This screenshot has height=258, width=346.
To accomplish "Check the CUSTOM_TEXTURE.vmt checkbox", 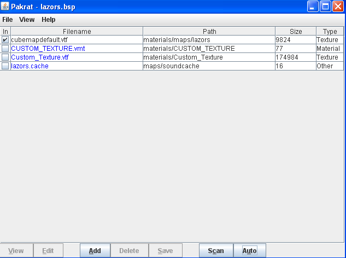I will [5, 49].
